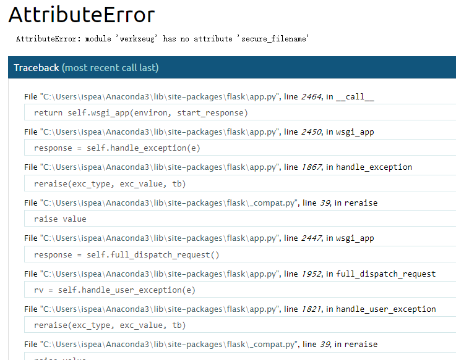456x360 pixels.
Task: Select the wsgi_app frame at line 2447
Action: click(x=199, y=238)
